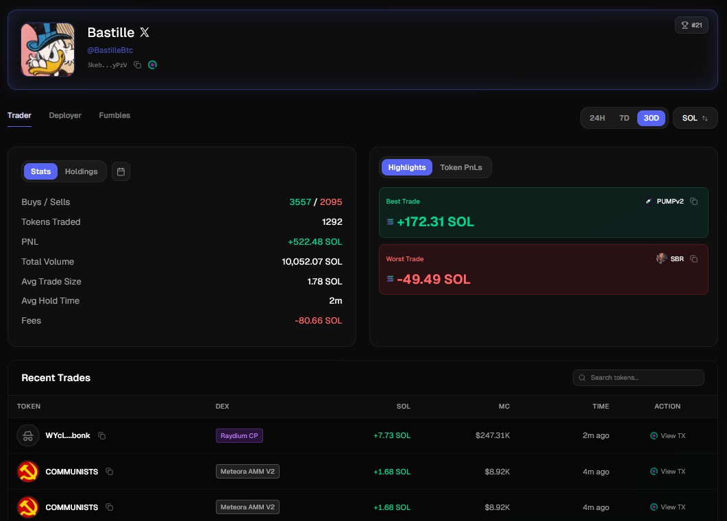Open the calendar icon next to Holdings
Image resolution: width=727 pixels, height=521 pixels.
click(121, 171)
